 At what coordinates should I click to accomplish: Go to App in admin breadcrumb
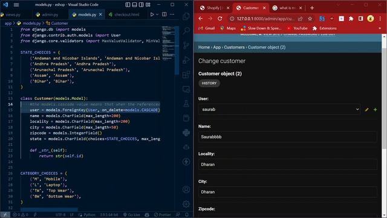click(x=217, y=47)
